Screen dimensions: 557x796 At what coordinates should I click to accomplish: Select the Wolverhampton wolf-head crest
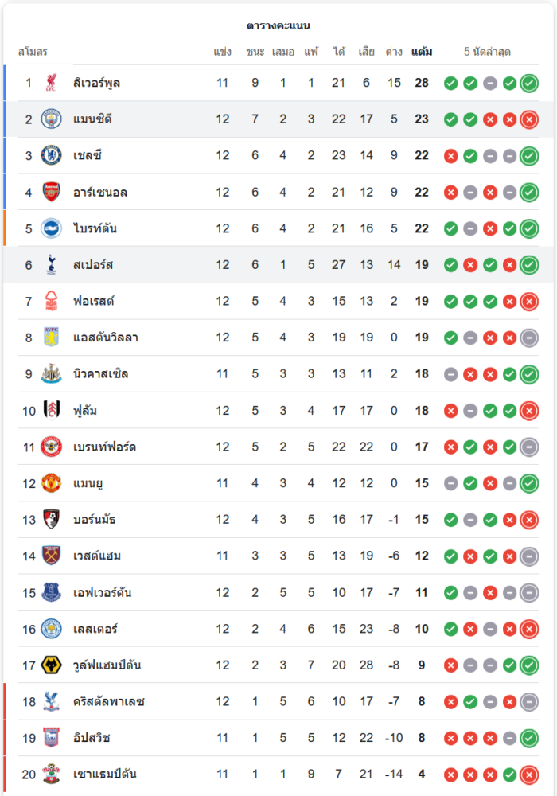pyautogui.click(x=52, y=665)
